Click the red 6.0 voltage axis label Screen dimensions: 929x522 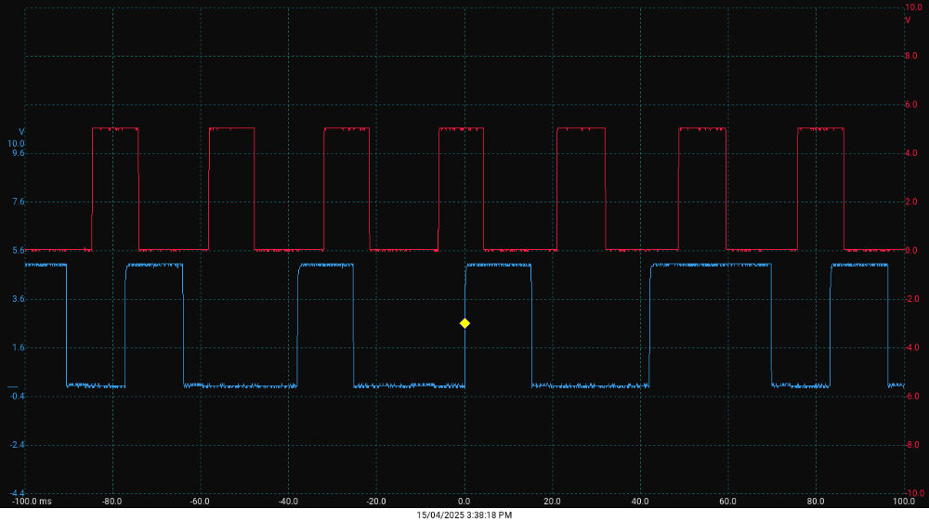(911, 105)
